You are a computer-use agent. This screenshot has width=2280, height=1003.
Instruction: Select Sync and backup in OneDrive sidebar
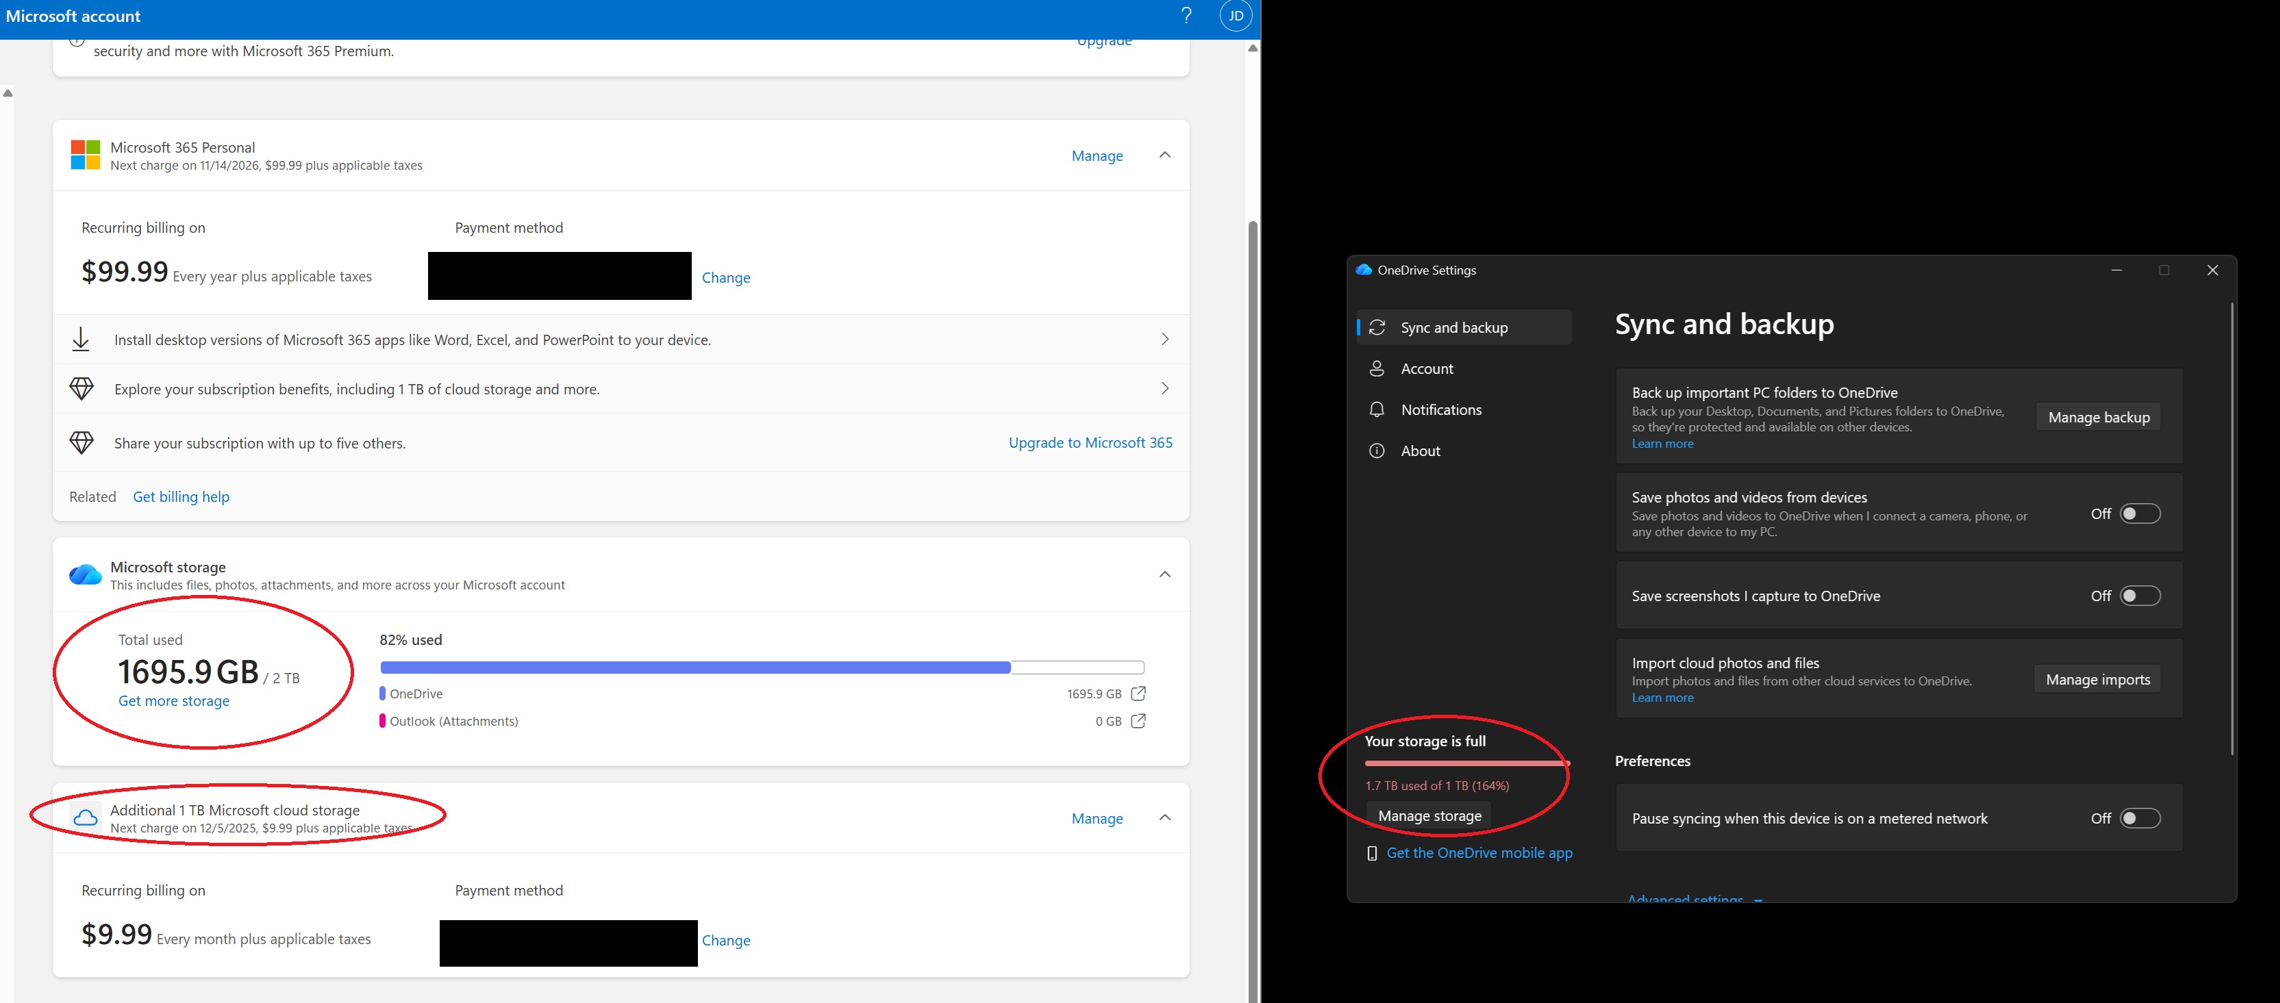(x=1464, y=327)
